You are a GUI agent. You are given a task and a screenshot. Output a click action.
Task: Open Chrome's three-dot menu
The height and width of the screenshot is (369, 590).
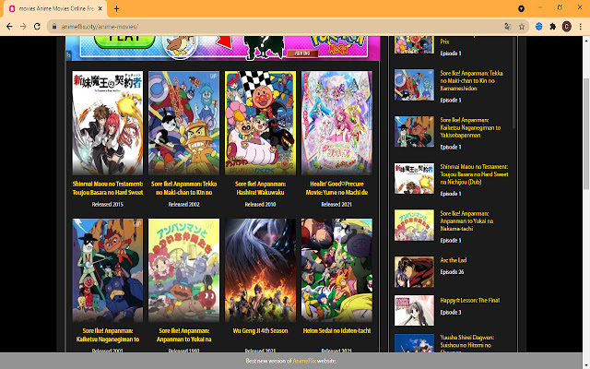[x=581, y=27]
